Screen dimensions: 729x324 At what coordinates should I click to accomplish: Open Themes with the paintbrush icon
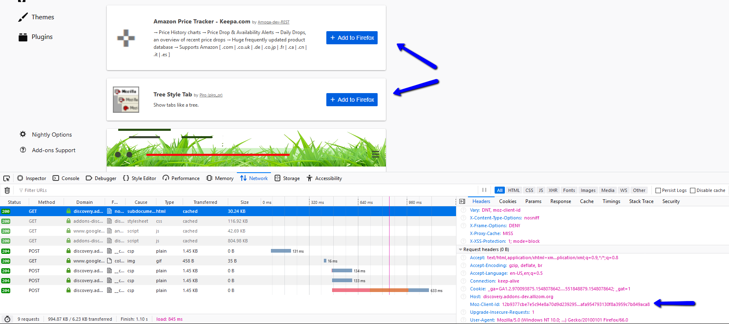coord(23,17)
